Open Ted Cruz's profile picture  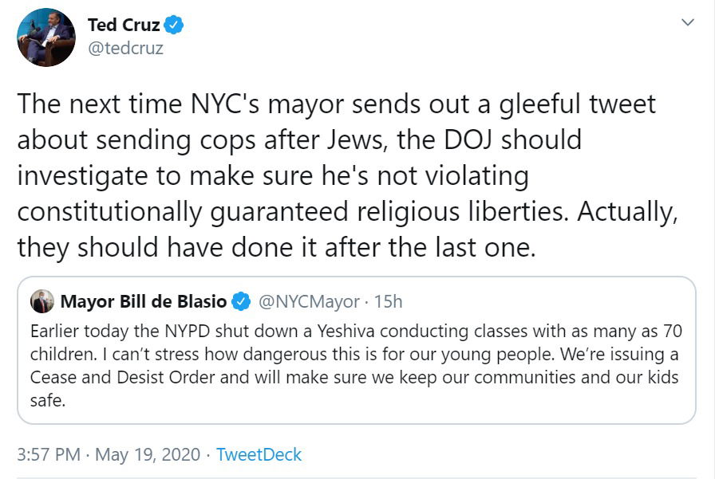pos(46,37)
